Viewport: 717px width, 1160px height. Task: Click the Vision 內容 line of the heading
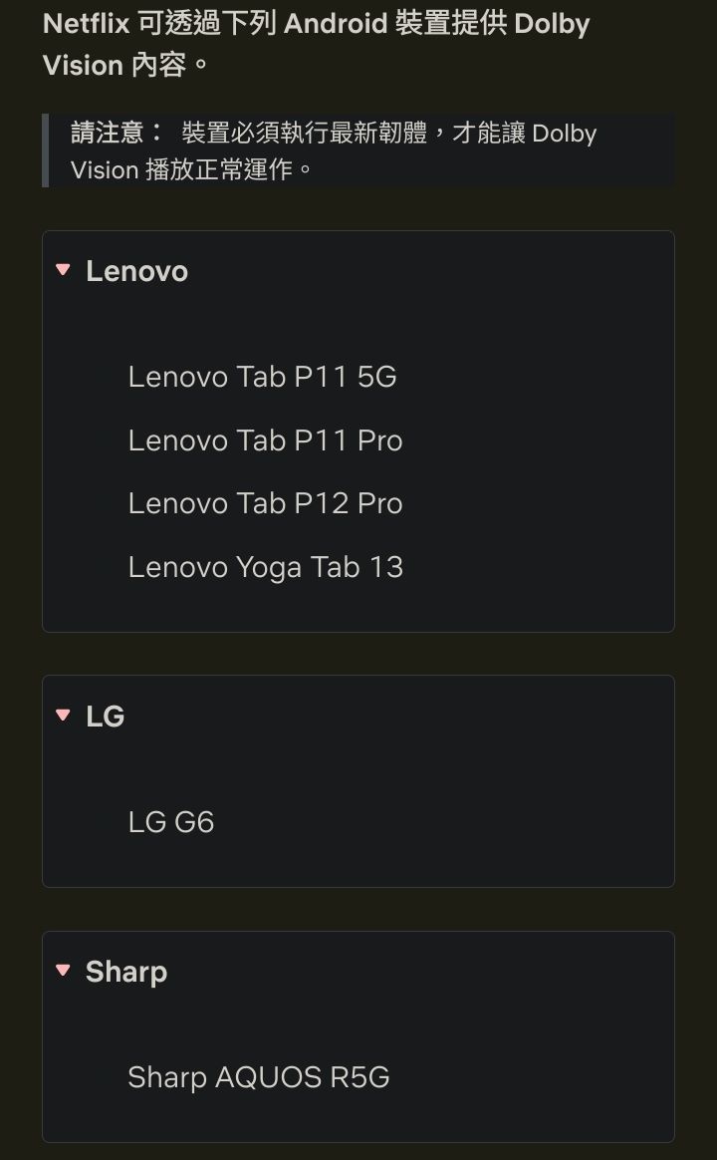[x=125, y=66]
